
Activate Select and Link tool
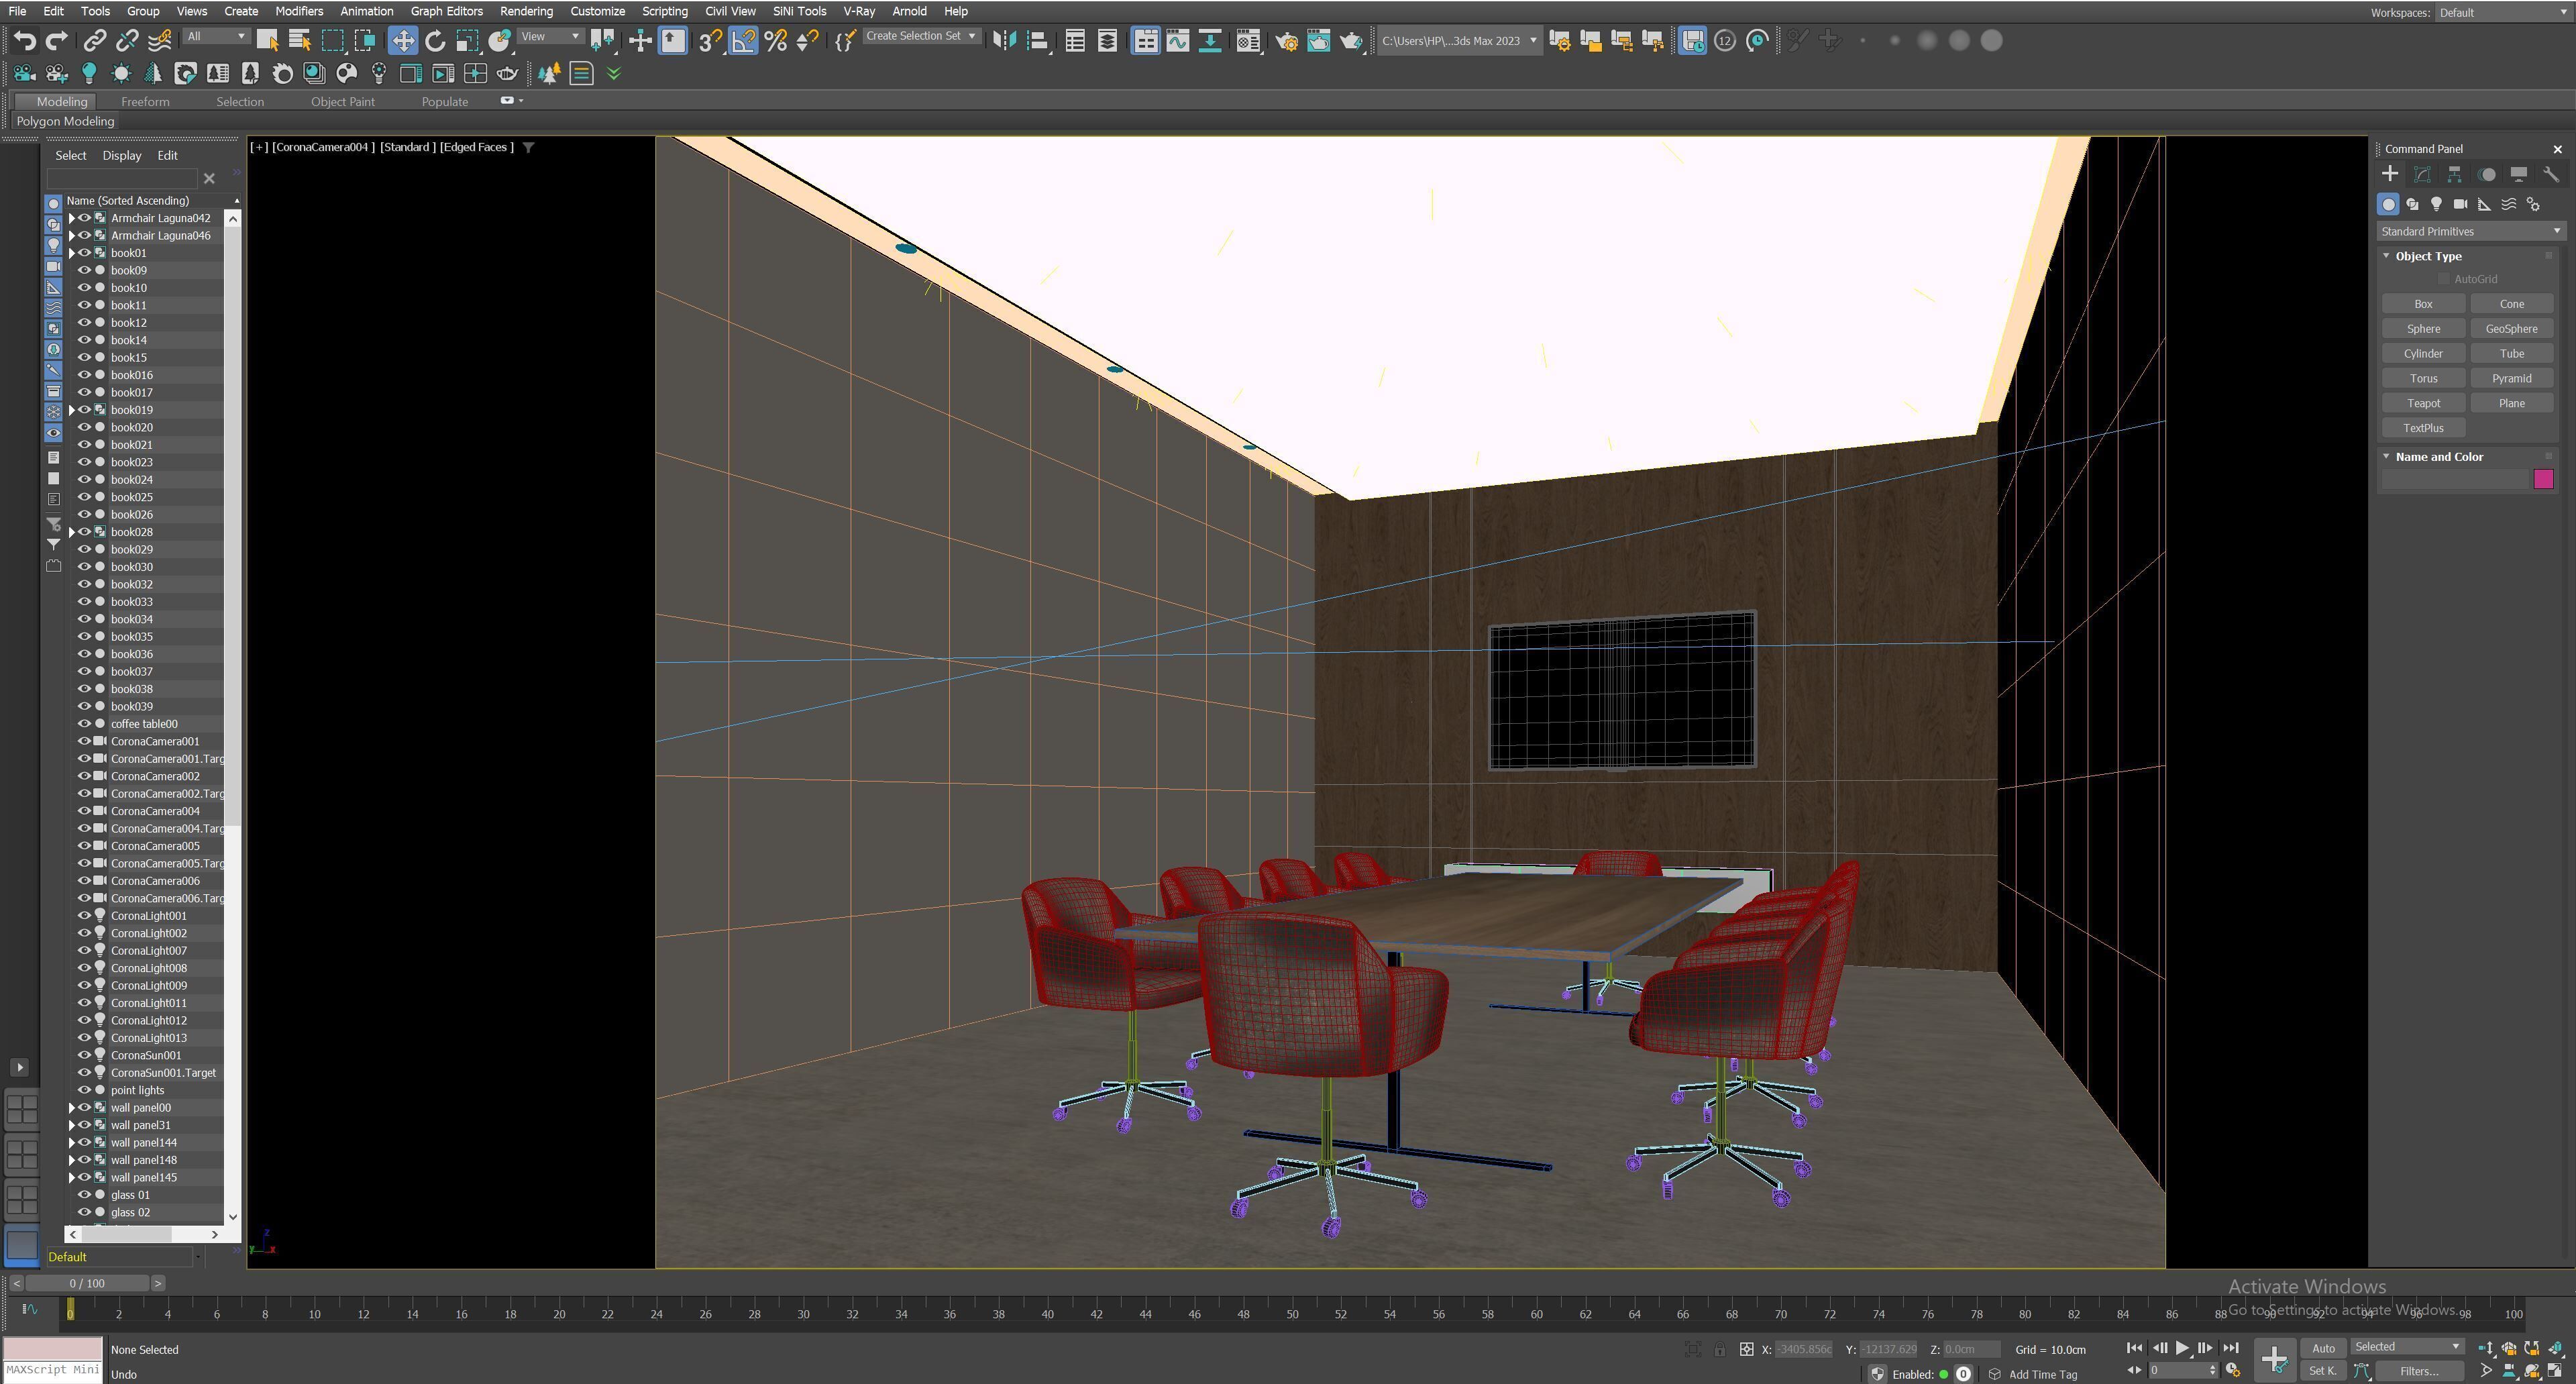(94, 41)
